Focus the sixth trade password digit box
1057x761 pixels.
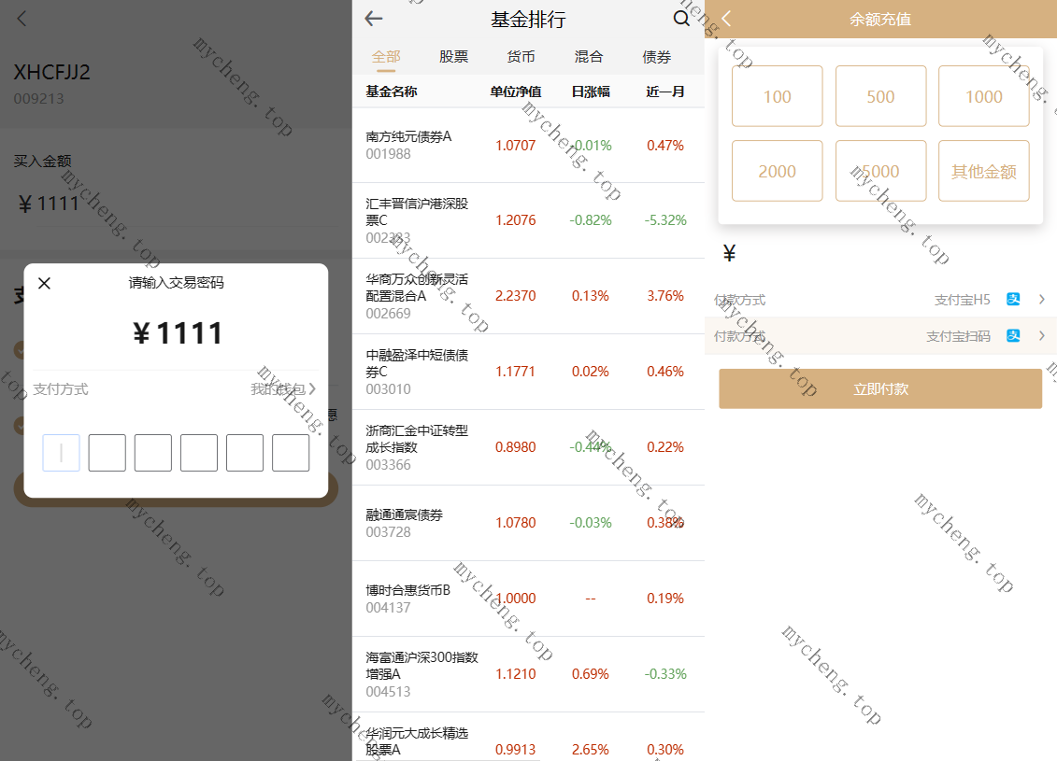tap(291, 453)
